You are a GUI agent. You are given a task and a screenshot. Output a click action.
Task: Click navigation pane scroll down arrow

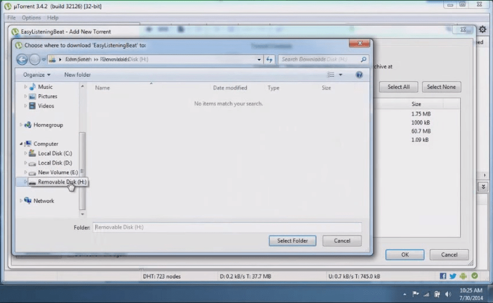[x=82, y=214]
